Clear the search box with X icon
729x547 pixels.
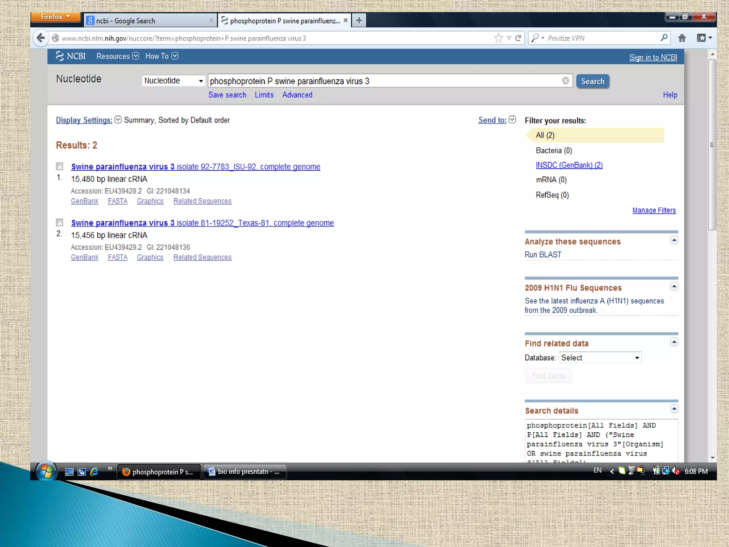click(565, 81)
